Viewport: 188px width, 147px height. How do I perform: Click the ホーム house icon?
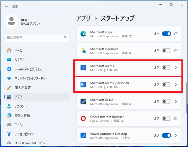click(x=9, y=51)
